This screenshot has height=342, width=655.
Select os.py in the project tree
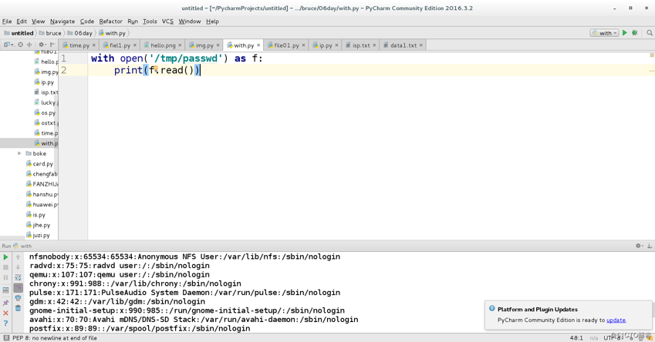click(45, 112)
